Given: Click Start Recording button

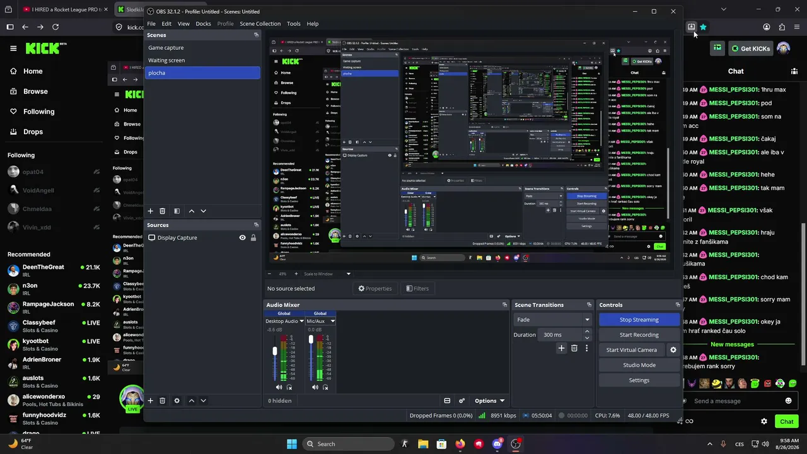Looking at the screenshot, I should [x=639, y=335].
